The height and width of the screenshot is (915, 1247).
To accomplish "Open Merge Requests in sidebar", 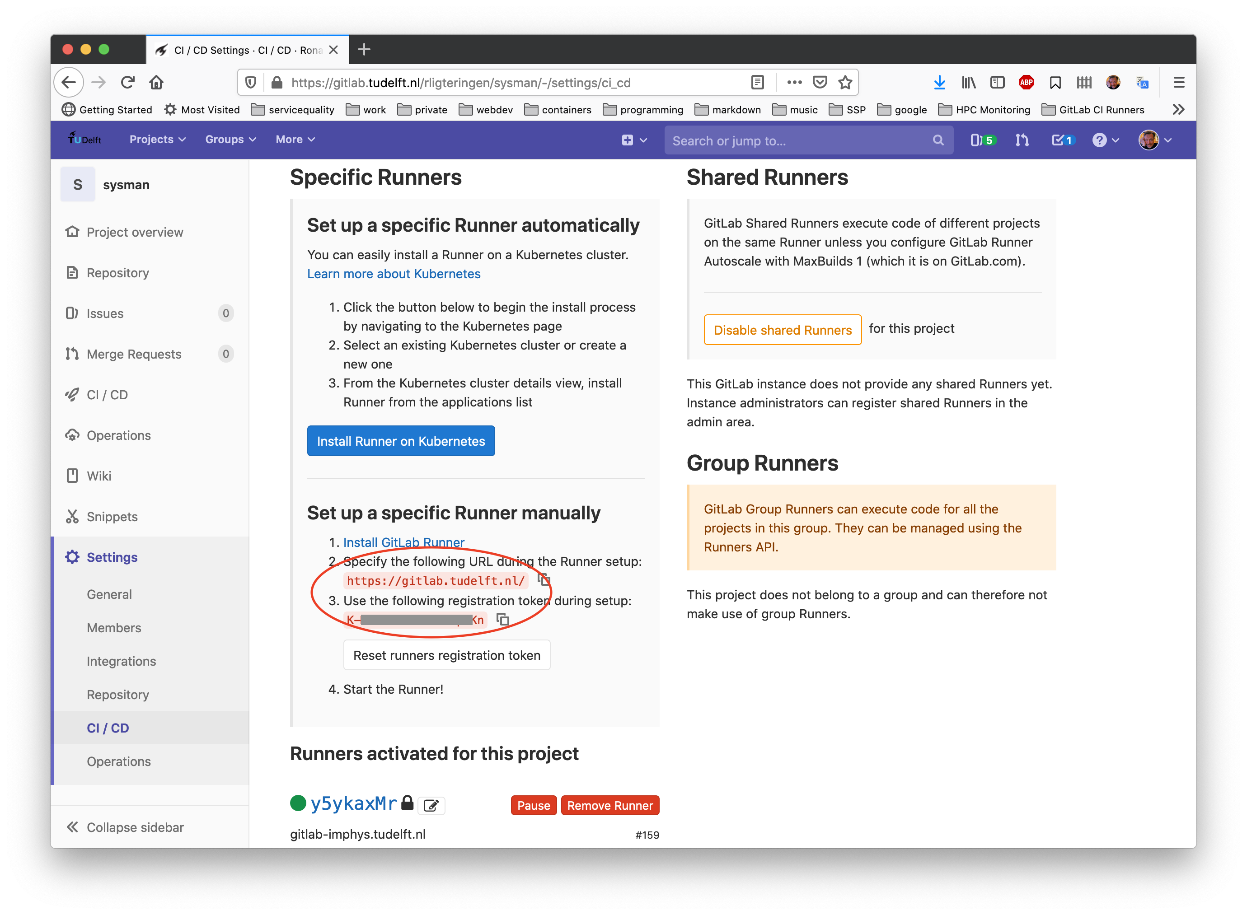I will (x=150, y=354).
